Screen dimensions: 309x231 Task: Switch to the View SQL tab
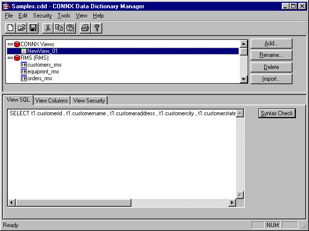18,100
